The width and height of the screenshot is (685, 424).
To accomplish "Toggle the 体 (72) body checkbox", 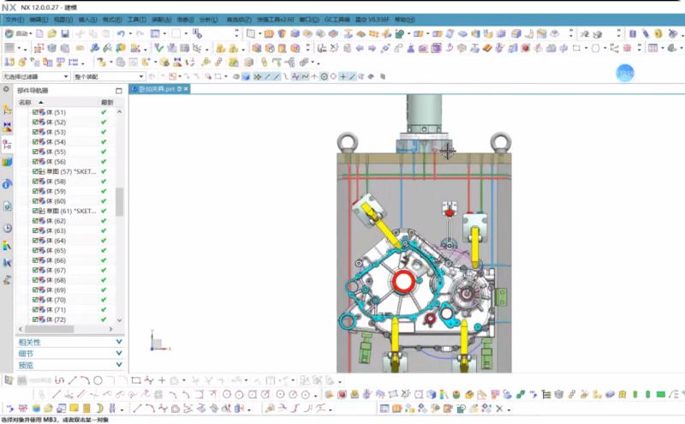I will click(x=36, y=319).
